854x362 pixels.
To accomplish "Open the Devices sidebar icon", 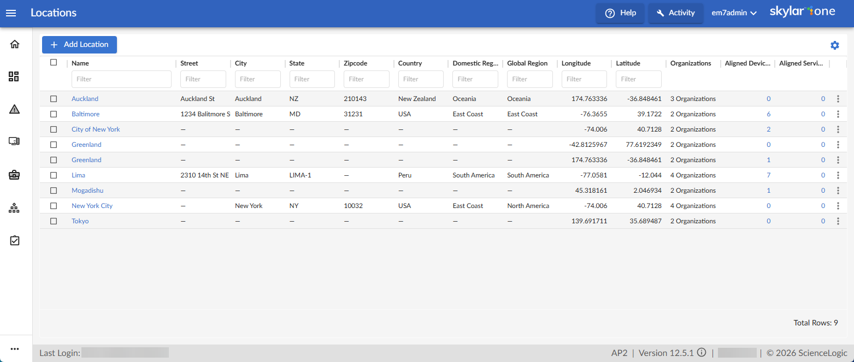I will [x=14, y=141].
